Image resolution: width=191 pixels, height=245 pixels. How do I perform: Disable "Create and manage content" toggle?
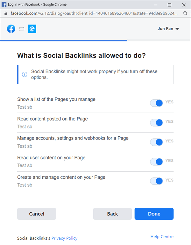pyautogui.click(x=157, y=181)
